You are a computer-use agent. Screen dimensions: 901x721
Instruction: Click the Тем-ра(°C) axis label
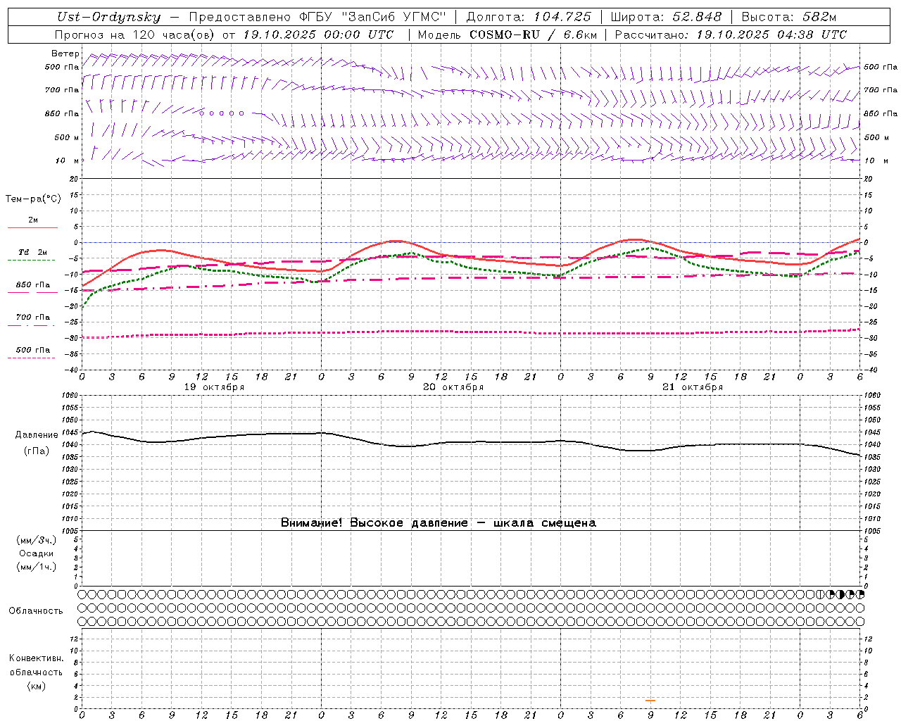pos(33,199)
